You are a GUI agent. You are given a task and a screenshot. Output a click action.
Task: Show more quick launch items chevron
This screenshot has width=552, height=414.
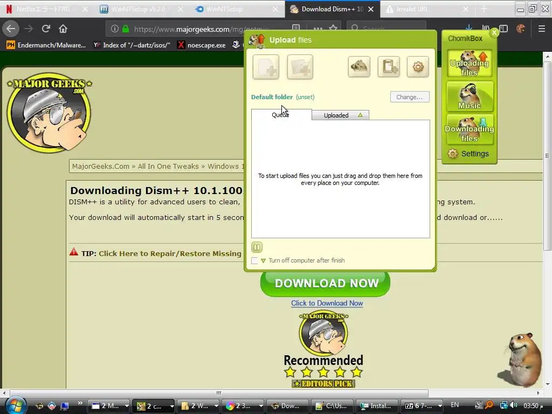point(80,403)
